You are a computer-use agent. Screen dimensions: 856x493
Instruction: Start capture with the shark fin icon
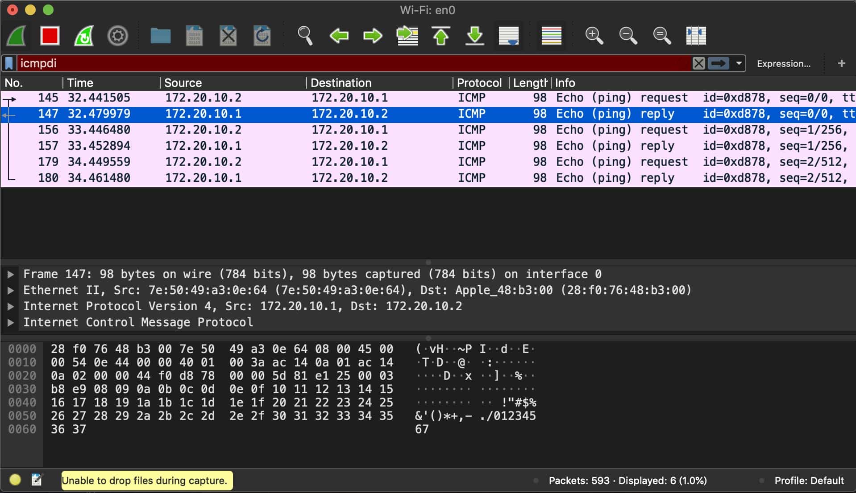17,36
